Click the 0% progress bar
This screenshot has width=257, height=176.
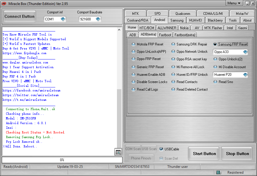[x=62, y=160]
